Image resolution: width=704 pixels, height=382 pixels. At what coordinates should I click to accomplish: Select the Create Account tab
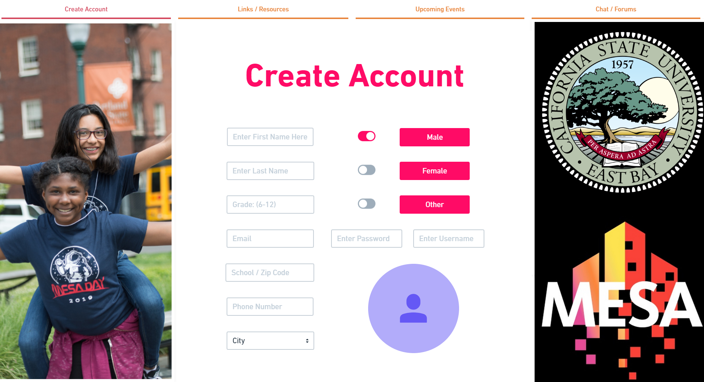(x=86, y=9)
